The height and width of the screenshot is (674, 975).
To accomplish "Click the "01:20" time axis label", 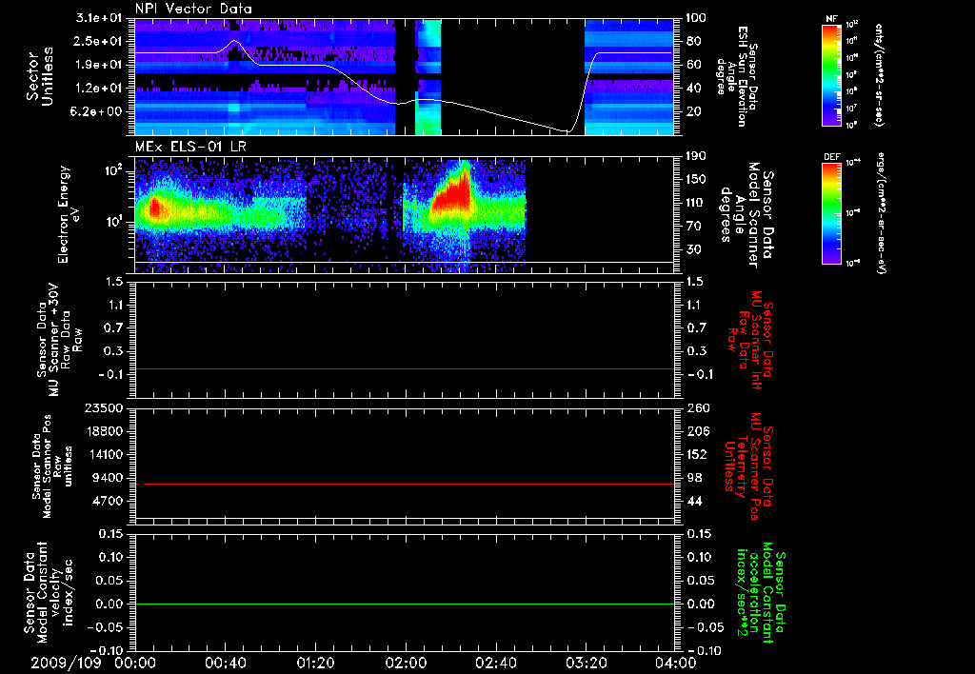I will [x=315, y=663].
